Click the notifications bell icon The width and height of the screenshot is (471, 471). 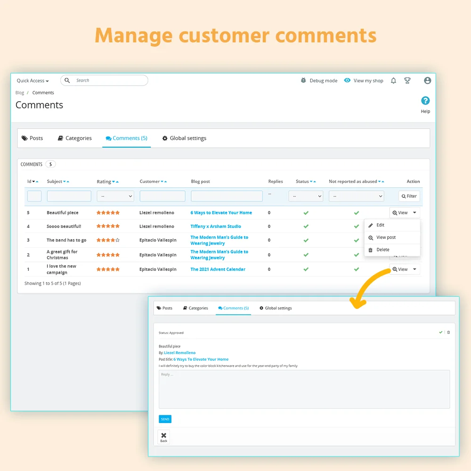pyautogui.click(x=394, y=81)
